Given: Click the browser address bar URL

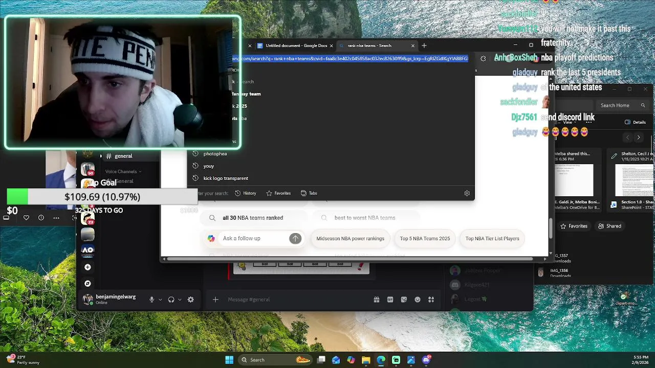Looking at the screenshot, I should tap(351, 58).
